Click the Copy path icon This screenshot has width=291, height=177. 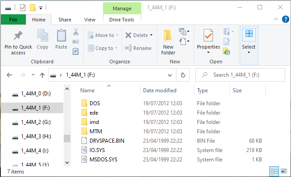(x=75, y=42)
